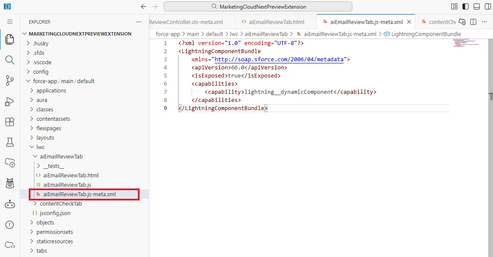Select aiEmailReviewTab.js-meta.xml in explorer
Viewport: 493px width, 257px height.
point(84,194)
